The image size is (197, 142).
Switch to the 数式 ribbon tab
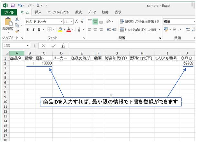[x=78, y=12]
